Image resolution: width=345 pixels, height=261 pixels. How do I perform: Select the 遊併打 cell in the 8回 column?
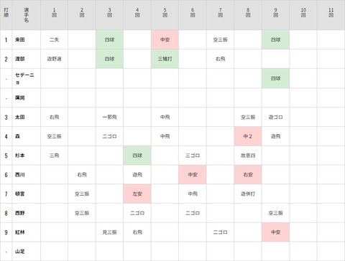click(248, 194)
